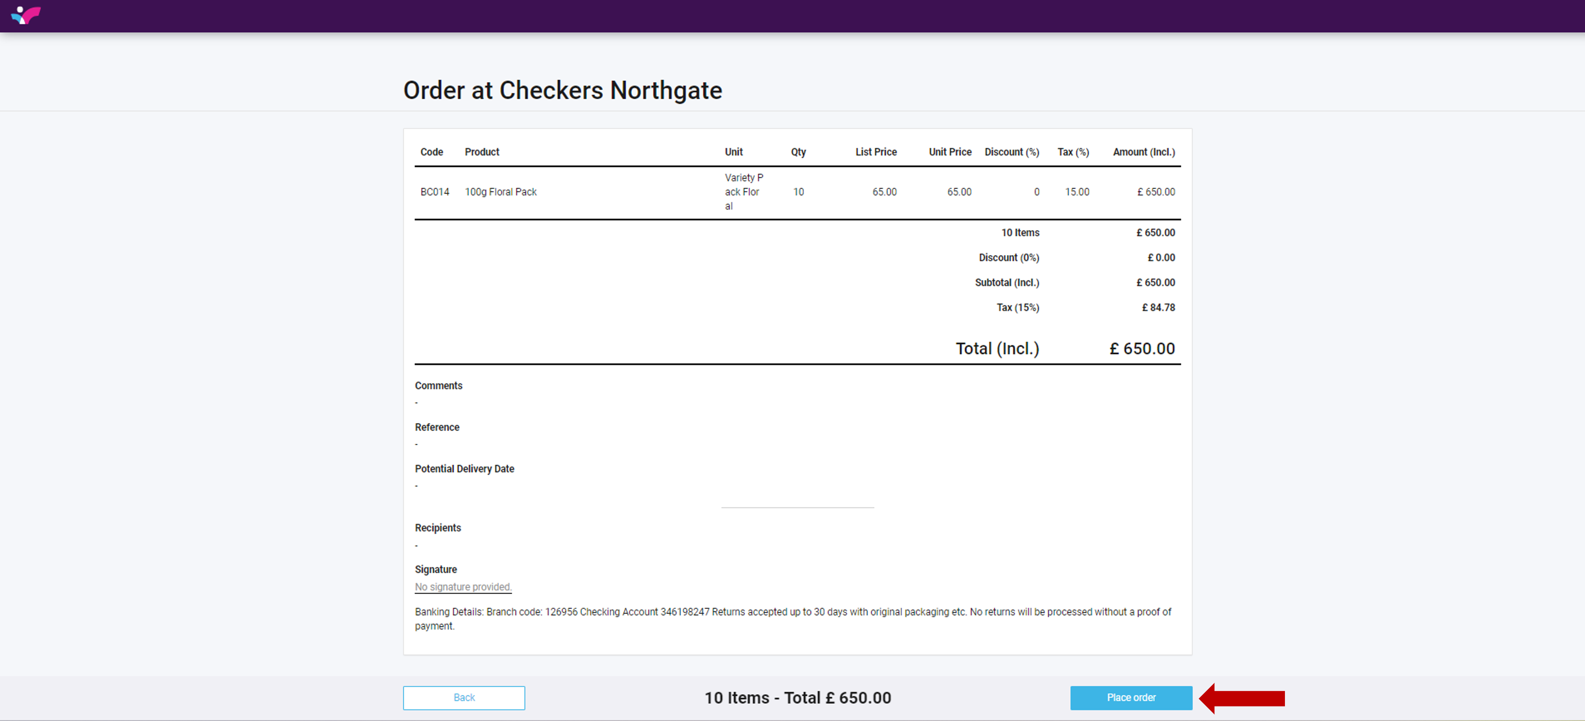This screenshot has width=1585, height=721.
Task: Select product code BC014
Action: click(x=434, y=191)
